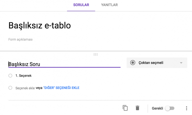Duplicate the question with the copy icon
Image resolution: width=192 pixels, height=115 pixels.
coord(125,108)
